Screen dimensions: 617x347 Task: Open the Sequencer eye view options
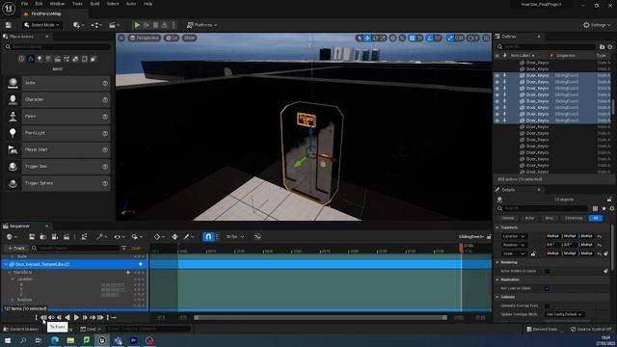pos(119,236)
